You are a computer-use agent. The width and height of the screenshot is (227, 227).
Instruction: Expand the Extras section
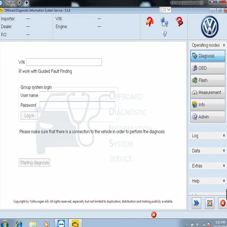click(x=208, y=166)
